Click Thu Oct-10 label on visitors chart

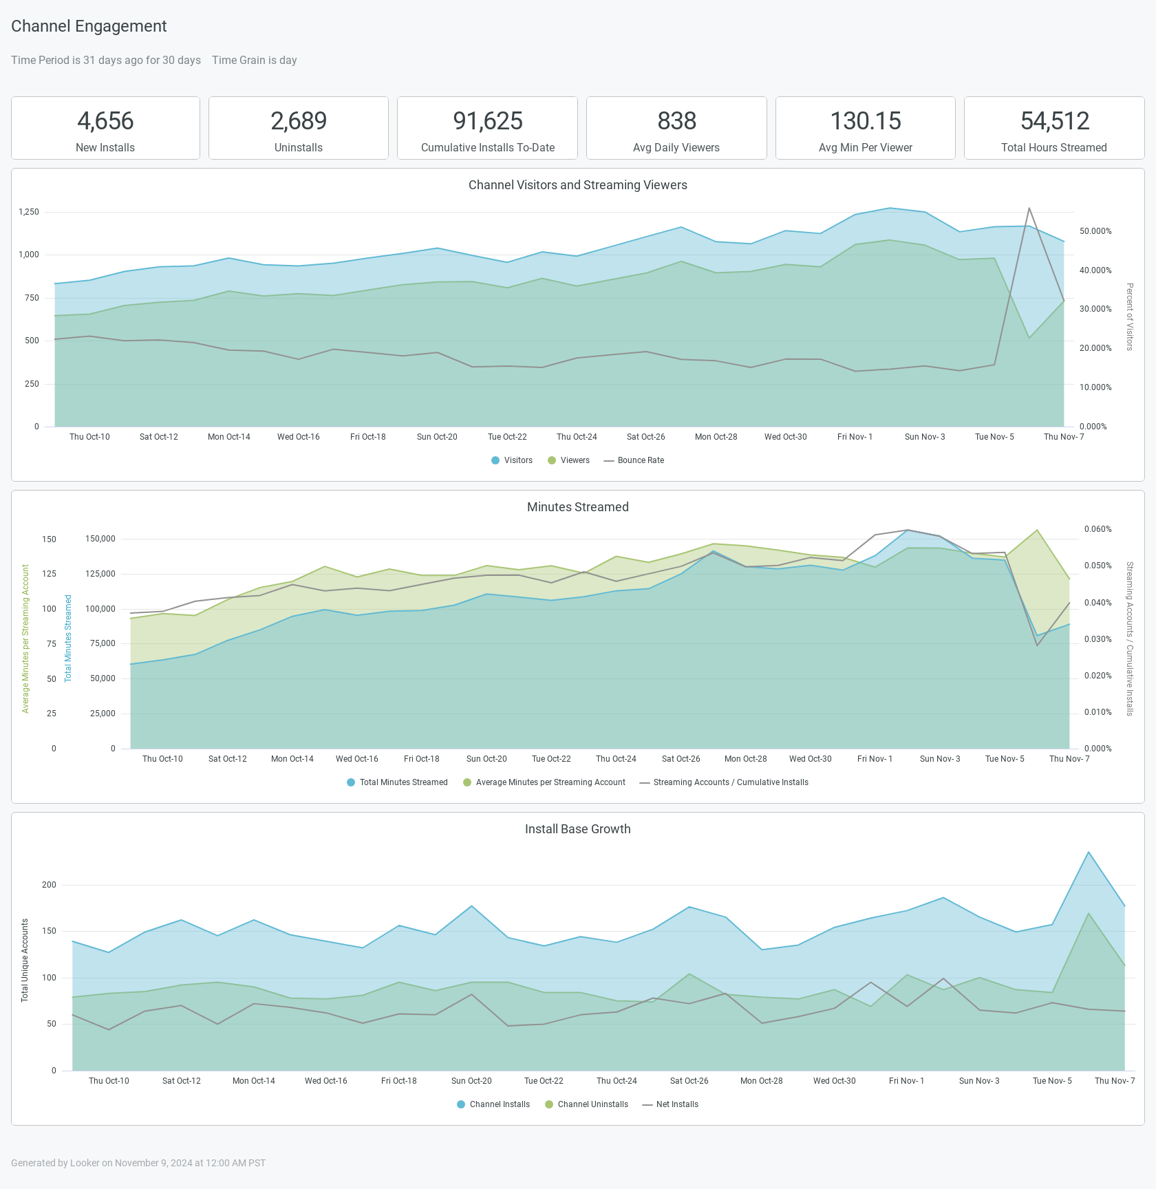point(89,437)
